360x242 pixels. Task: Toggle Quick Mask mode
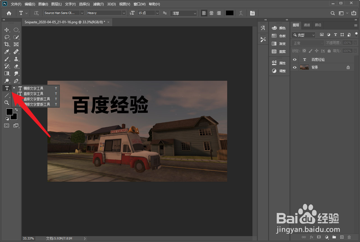click(x=6, y=126)
